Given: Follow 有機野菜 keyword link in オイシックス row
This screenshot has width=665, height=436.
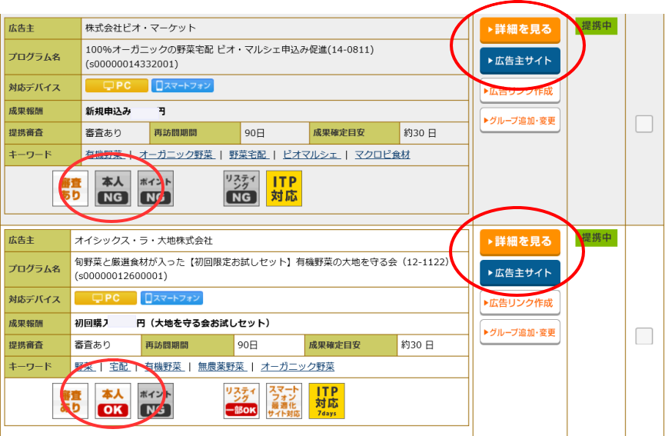Looking at the screenshot, I should (164, 367).
